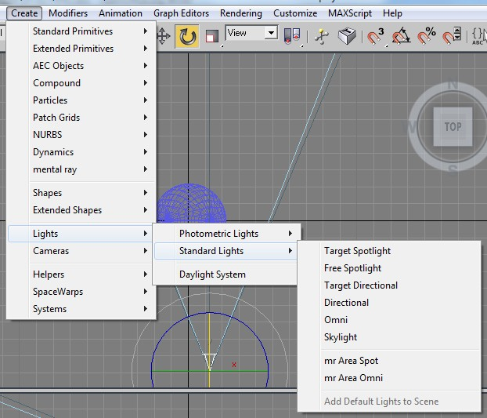487x418 pixels.
Task: Open the Animation menu
Action: point(121,13)
